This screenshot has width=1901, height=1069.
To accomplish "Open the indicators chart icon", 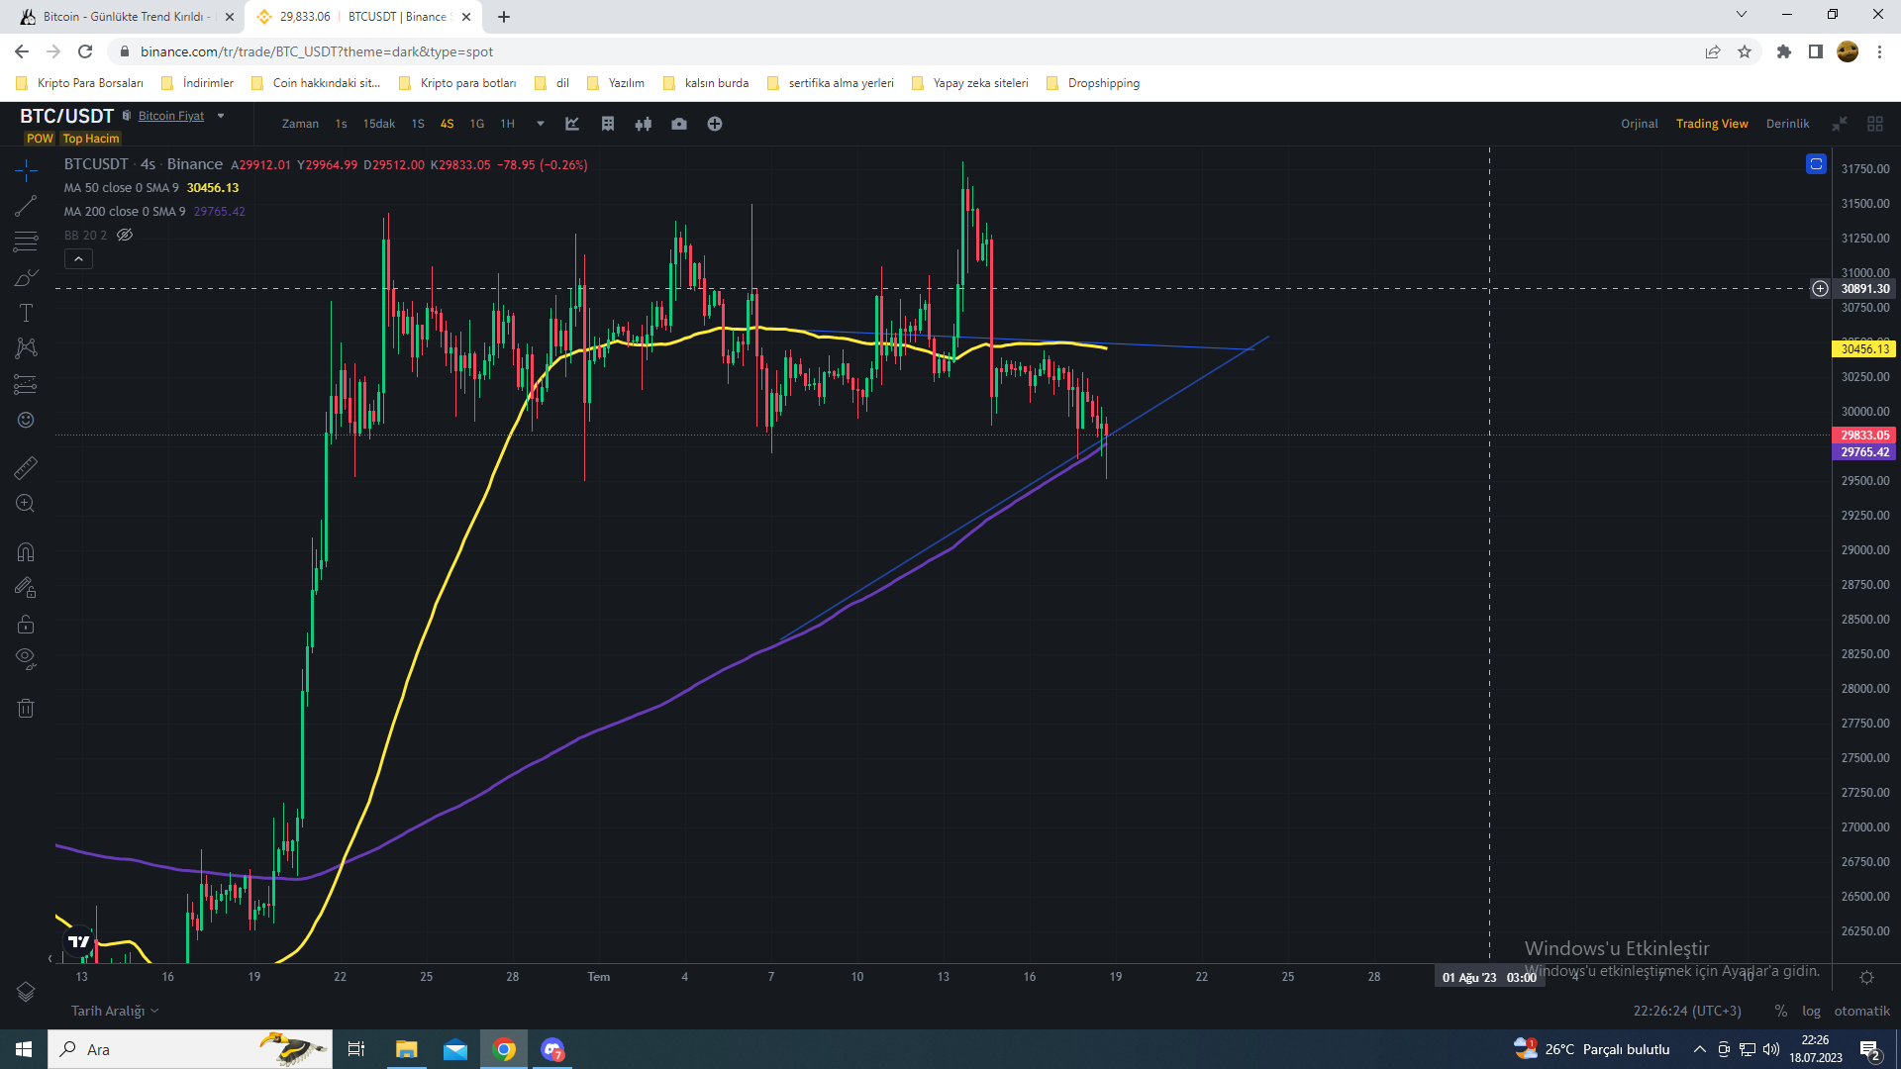I will (572, 124).
